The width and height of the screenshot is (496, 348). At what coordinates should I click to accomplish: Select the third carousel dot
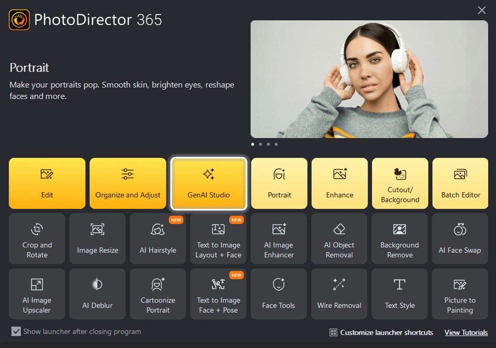tap(268, 144)
